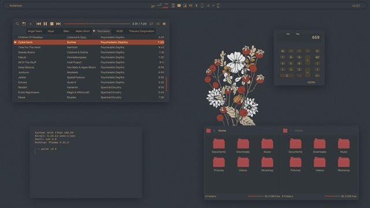Skip to previous track in Audacious
Viewport: 370px width, 208px height.
point(39,24)
